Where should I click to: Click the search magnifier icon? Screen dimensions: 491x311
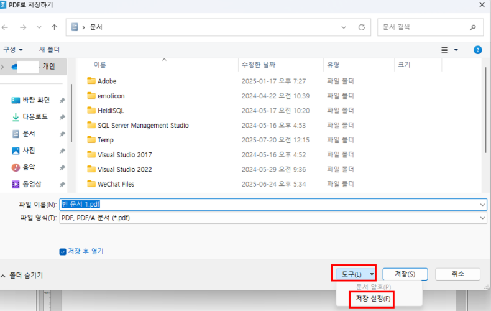point(473,27)
